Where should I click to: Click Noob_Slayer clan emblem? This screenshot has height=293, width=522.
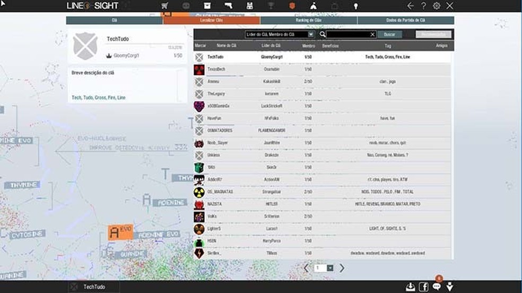199,143
